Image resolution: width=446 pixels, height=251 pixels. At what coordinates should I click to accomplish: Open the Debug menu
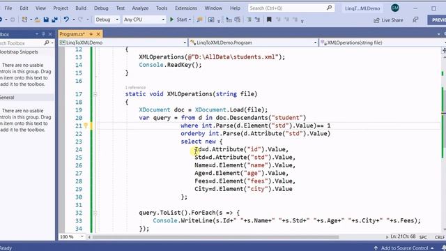click(101, 8)
